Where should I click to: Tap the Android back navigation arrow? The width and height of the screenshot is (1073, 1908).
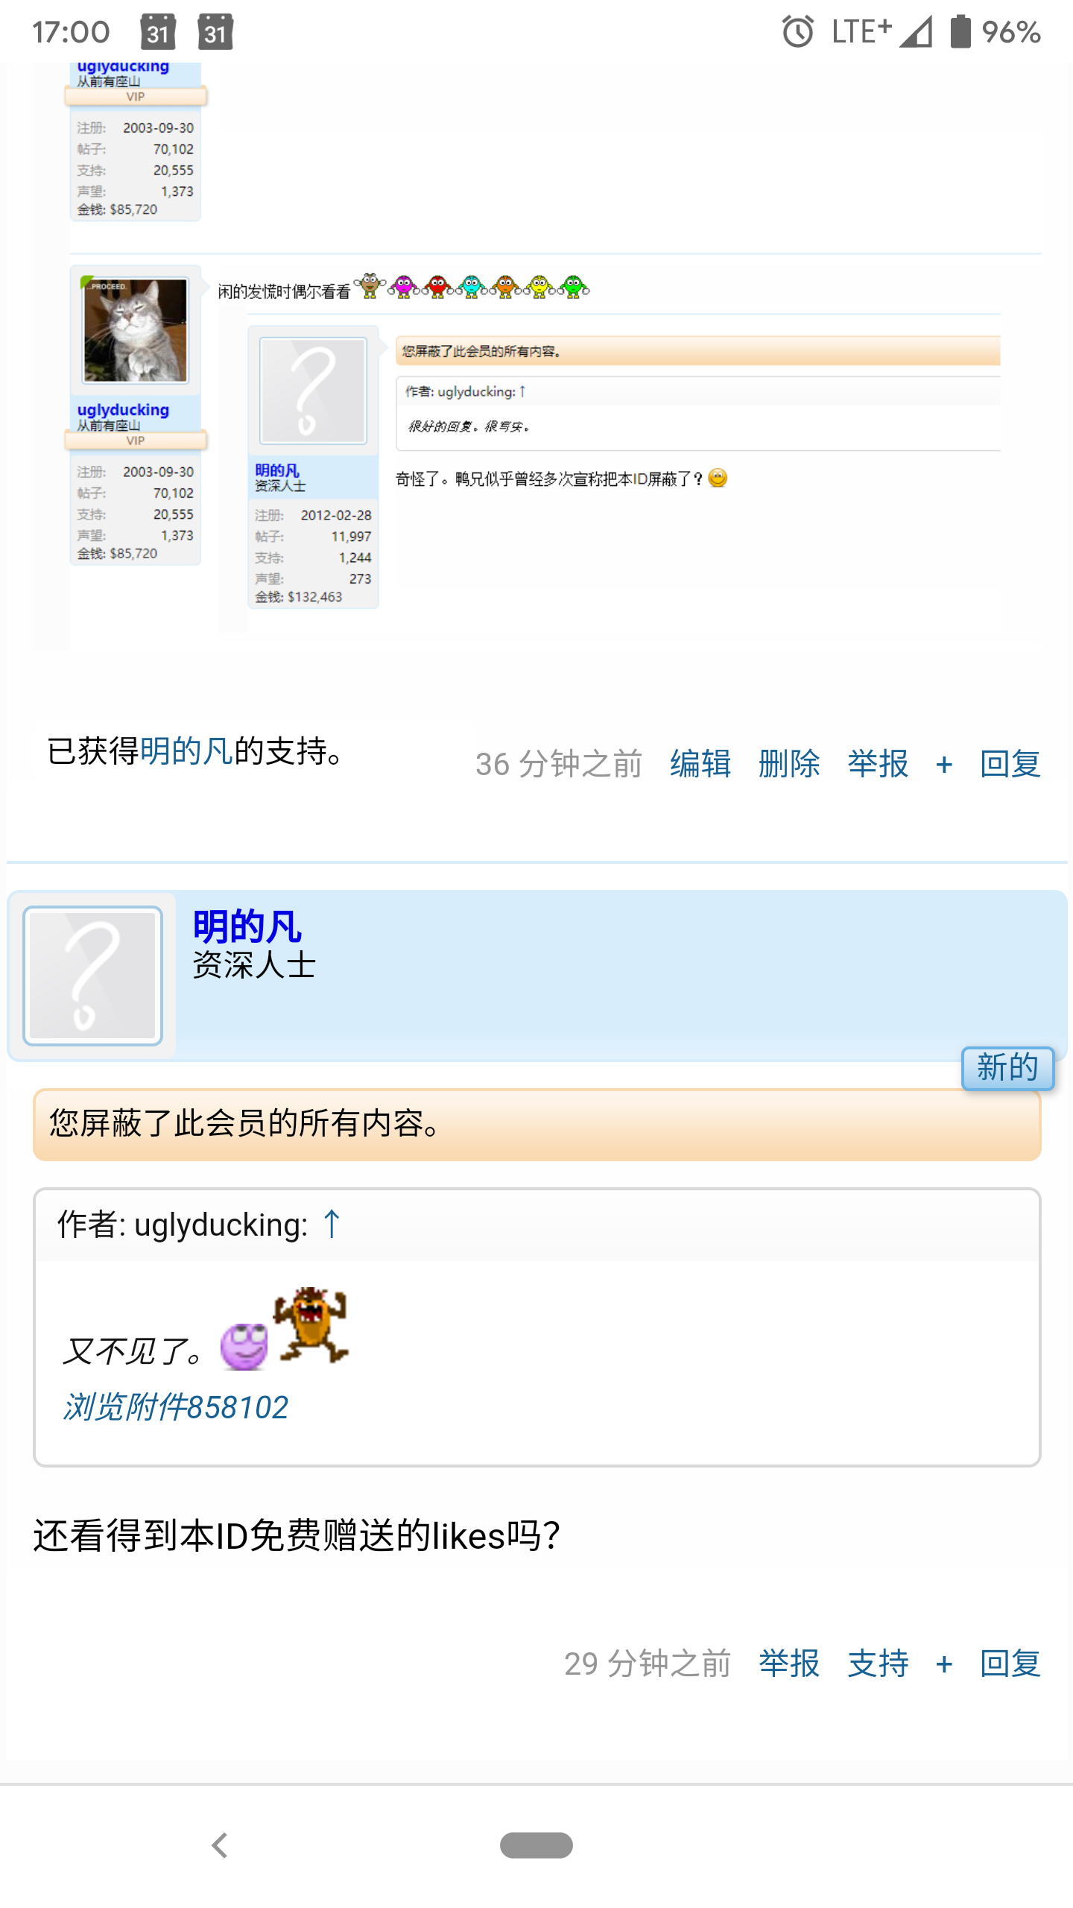219,1845
